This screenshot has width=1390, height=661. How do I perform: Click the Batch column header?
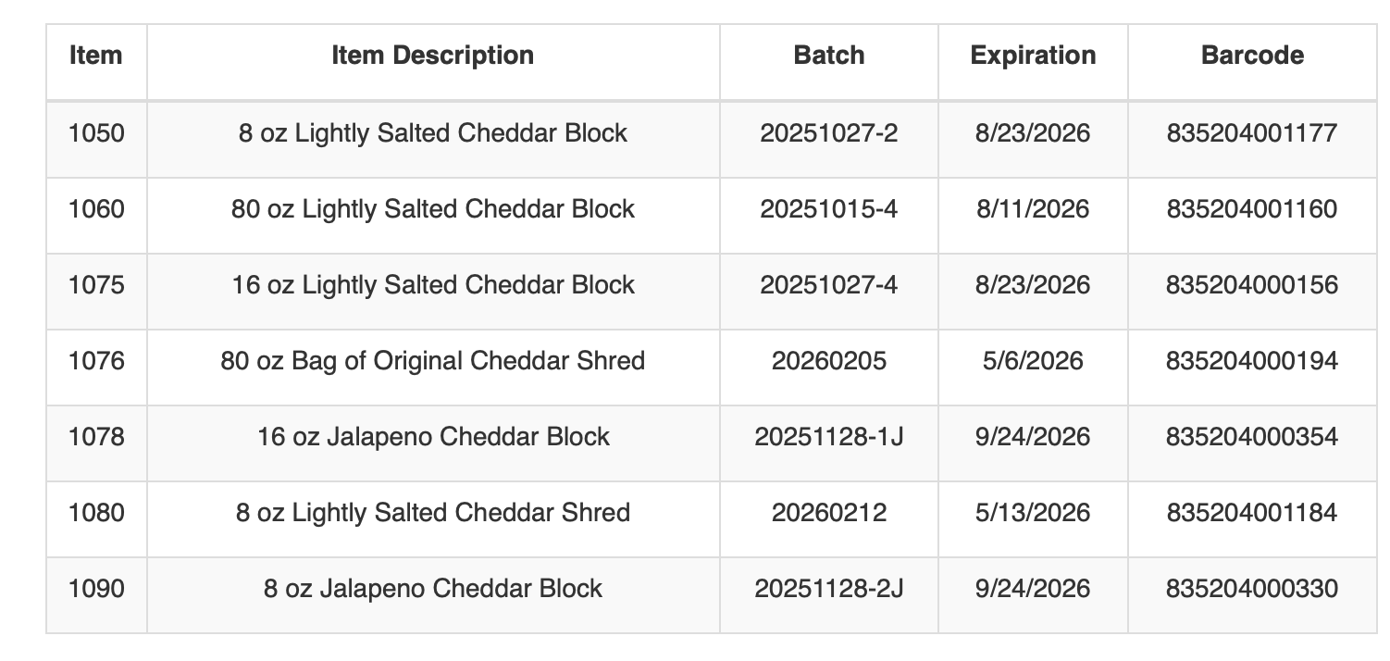828,56
